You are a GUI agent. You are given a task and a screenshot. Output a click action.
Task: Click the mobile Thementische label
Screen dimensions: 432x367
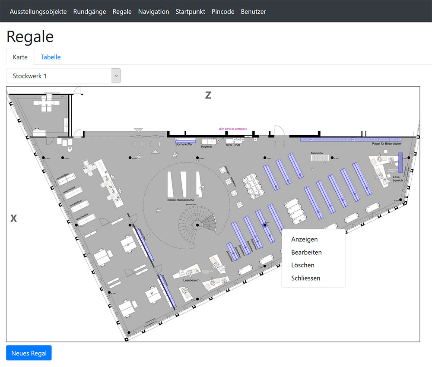(181, 200)
